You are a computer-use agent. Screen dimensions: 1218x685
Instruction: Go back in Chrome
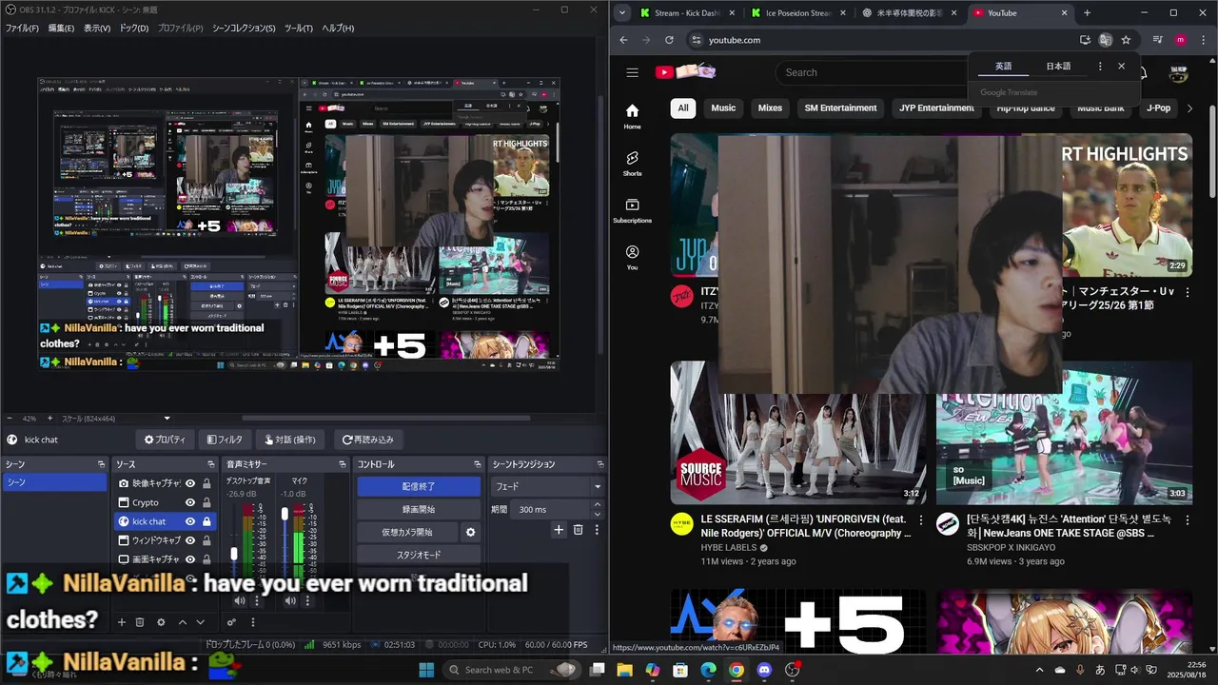click(623, 40)
